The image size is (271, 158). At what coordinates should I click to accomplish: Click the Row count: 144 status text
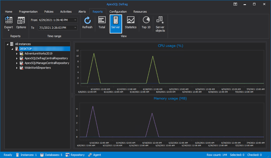(x=217, y=155)
